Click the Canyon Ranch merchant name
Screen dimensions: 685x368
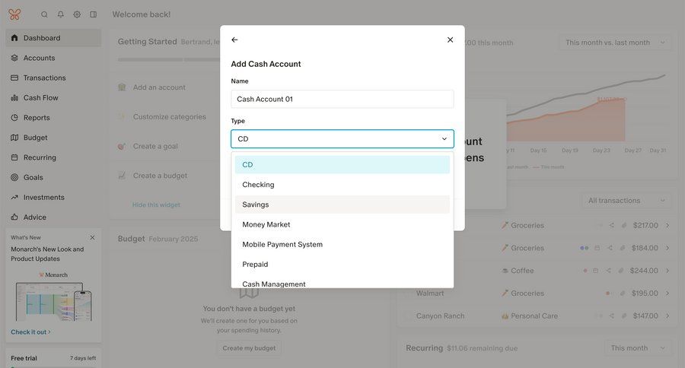click(x=440, y=316)
